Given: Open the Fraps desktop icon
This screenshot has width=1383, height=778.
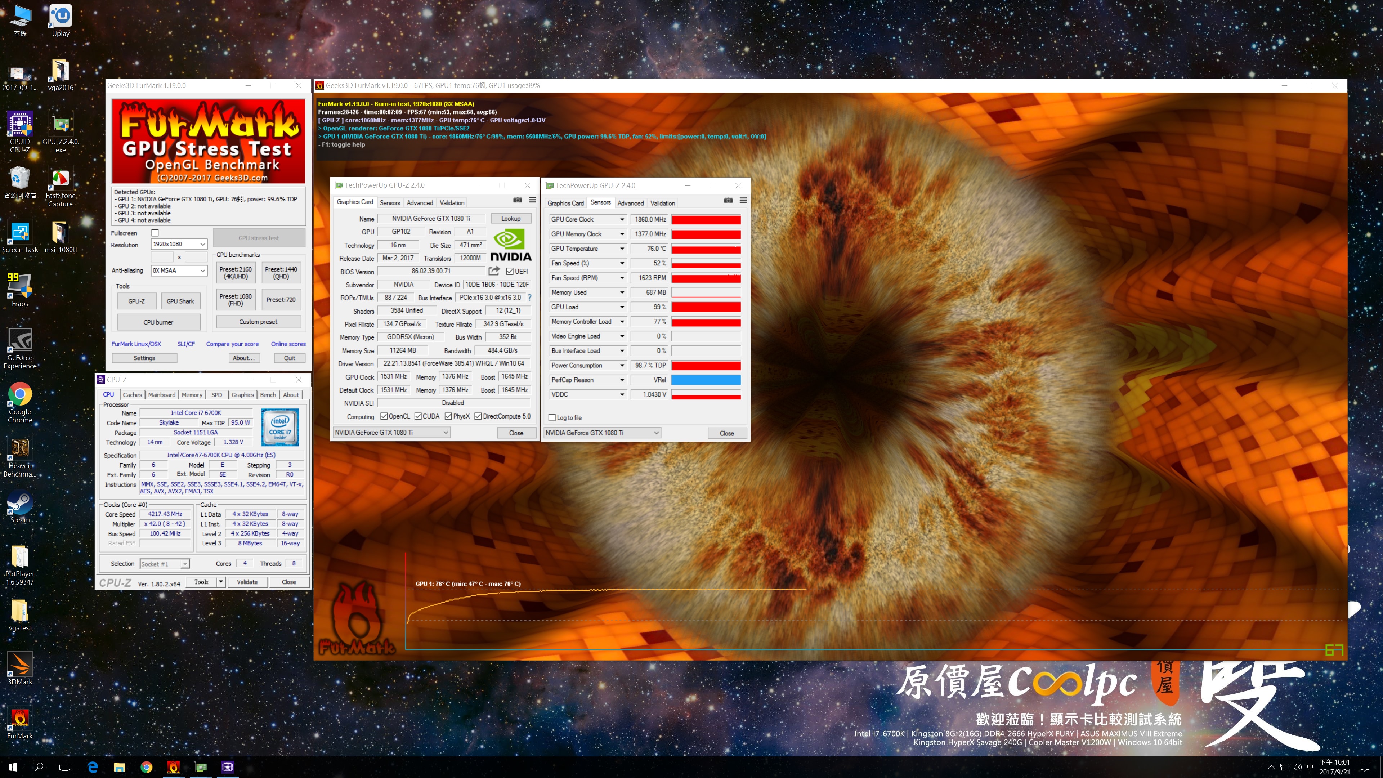Looking at the screenshot, I should [x=20, y=290].
